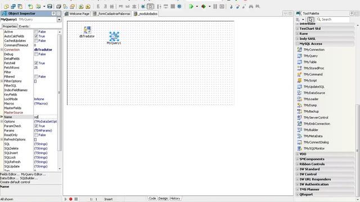This screenshot has width=360, height=202.
Task: Open the Object Inspector component dropdown
Action: [59, 20]
